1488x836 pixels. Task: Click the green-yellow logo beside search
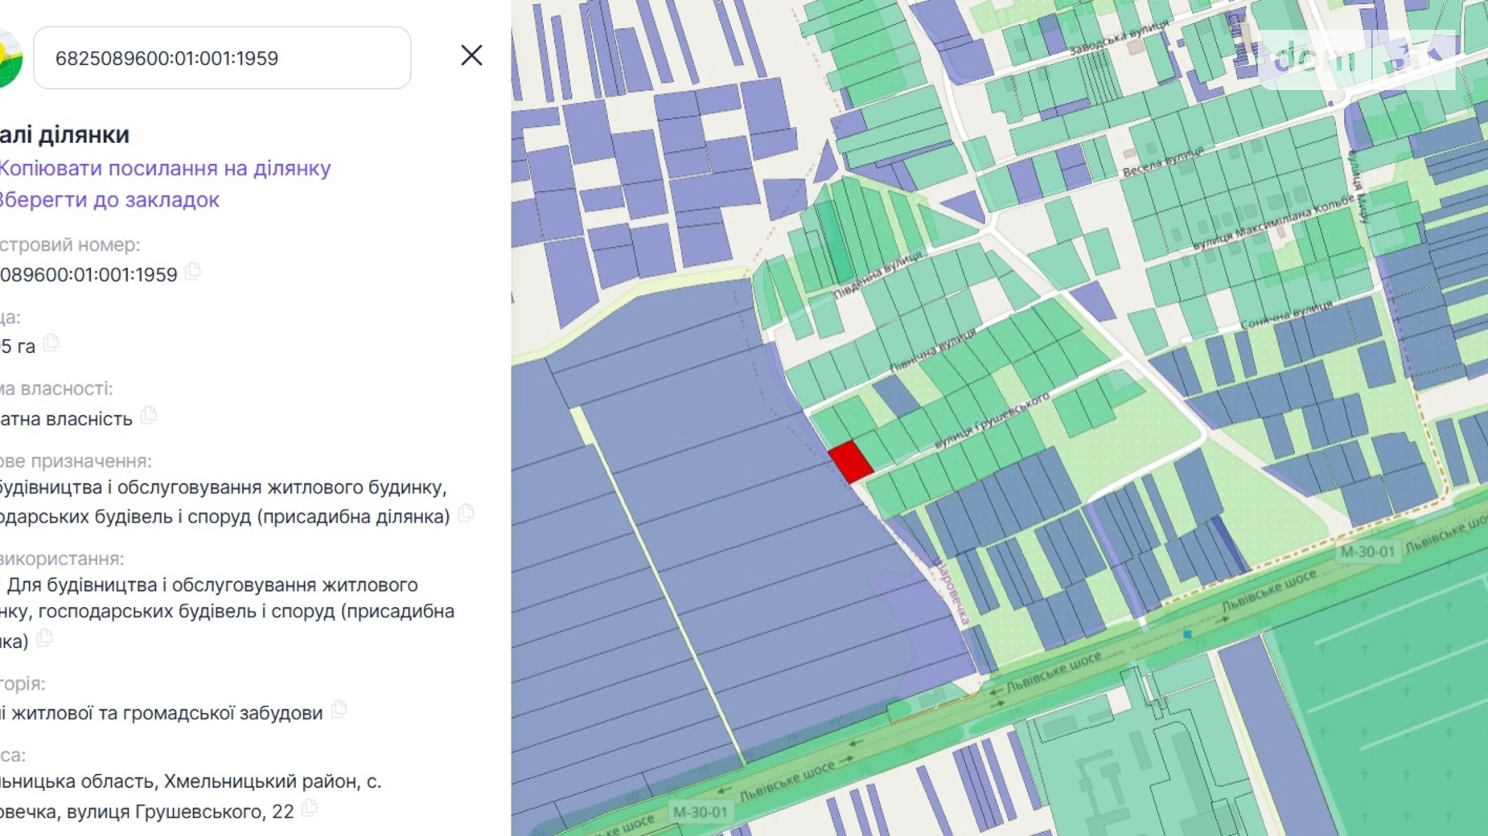tap(8, 58)
